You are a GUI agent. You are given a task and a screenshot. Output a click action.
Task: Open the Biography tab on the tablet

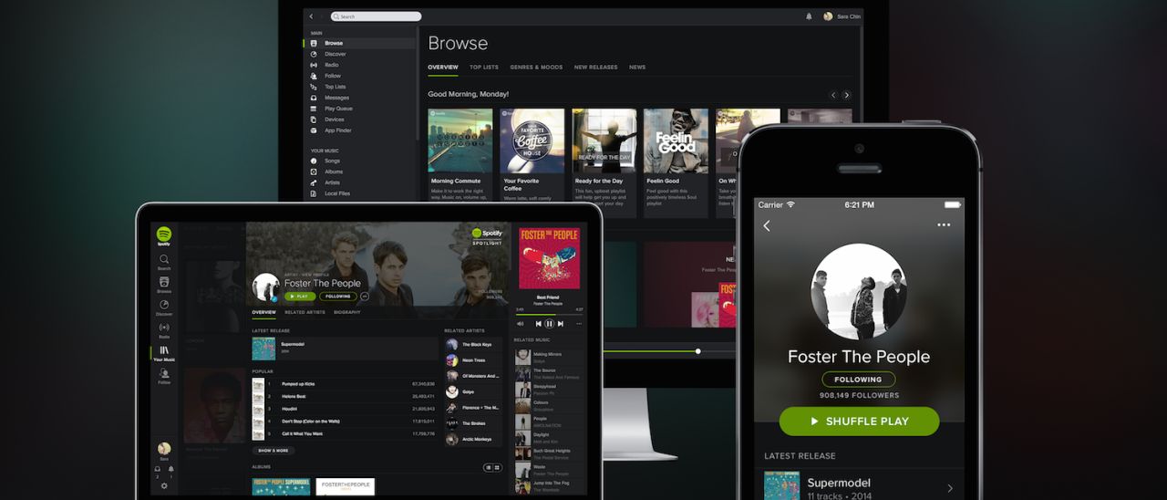[x=346, y=312]
